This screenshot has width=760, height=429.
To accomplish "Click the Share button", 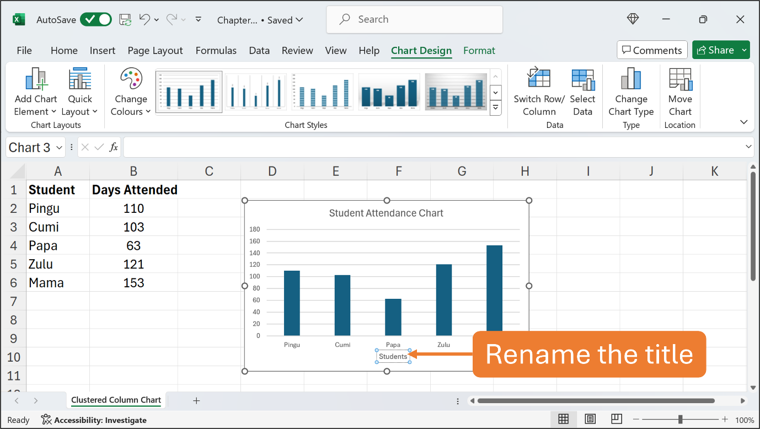I will (715, 50).
